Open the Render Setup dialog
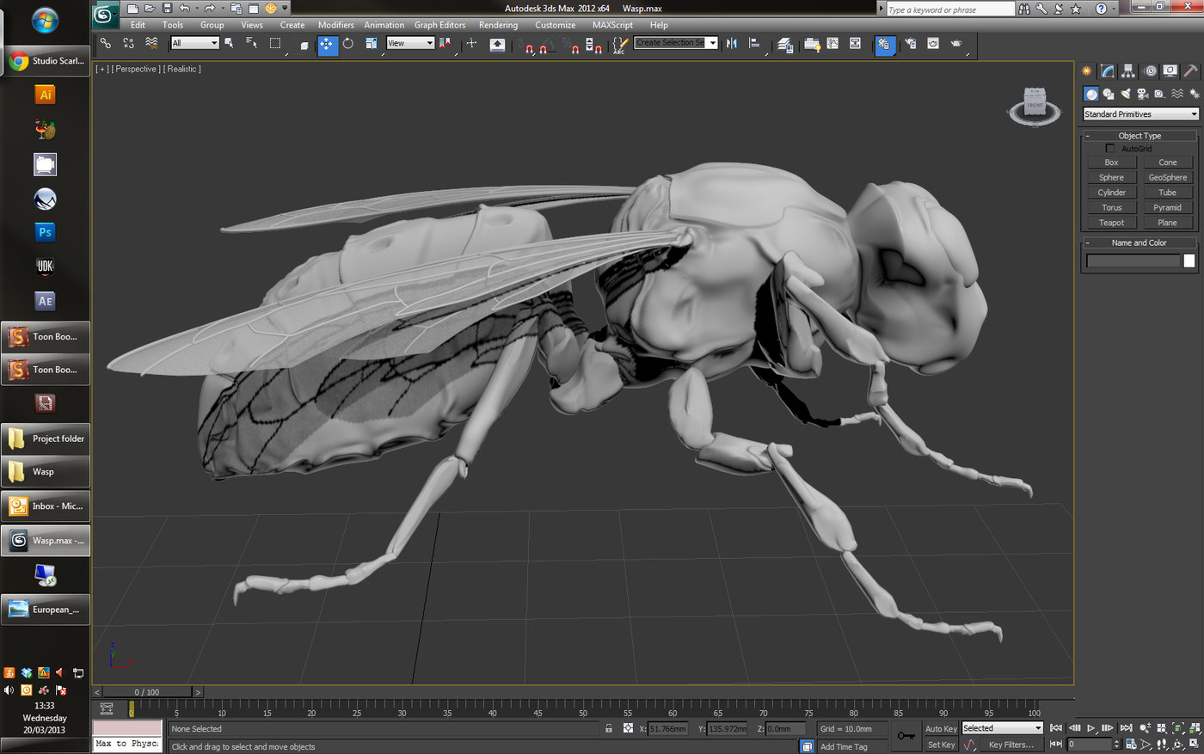The height and width of the screenshot is (754, 1204). [x=911, y=44]
